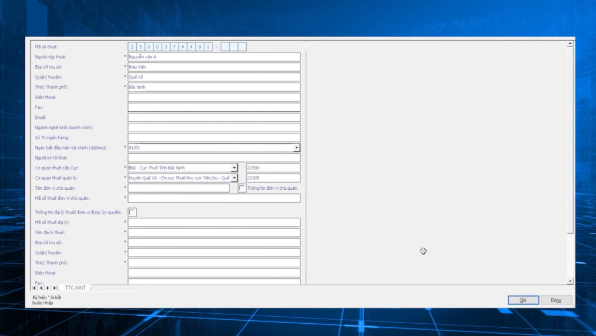Click tax agent Địa chỉ trụ sở field
This screenshot has width=596, height=336.
[214, 242]
